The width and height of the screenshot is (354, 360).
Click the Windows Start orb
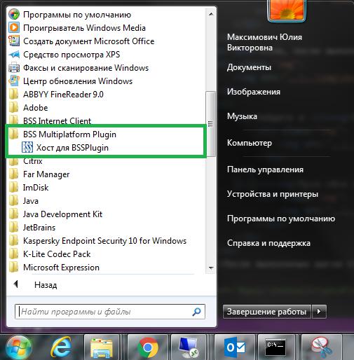[x=18, y=348]
